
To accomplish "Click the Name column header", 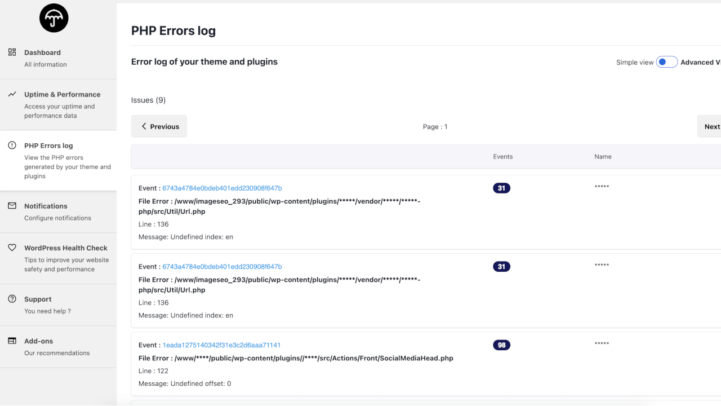I will click(603, 157).
